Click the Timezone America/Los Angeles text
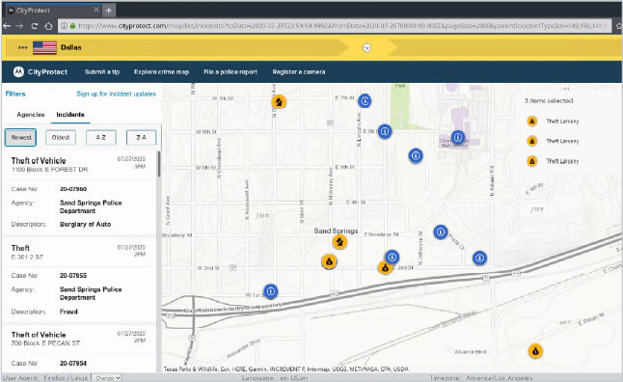Screen dimensions: 623x382 [x=481, y=378]
